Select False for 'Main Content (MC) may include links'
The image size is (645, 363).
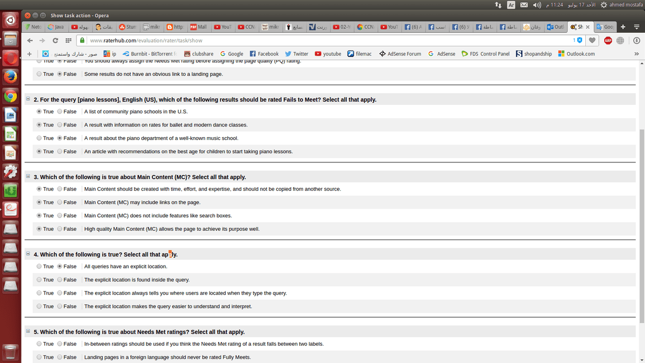tap(60, 203)
